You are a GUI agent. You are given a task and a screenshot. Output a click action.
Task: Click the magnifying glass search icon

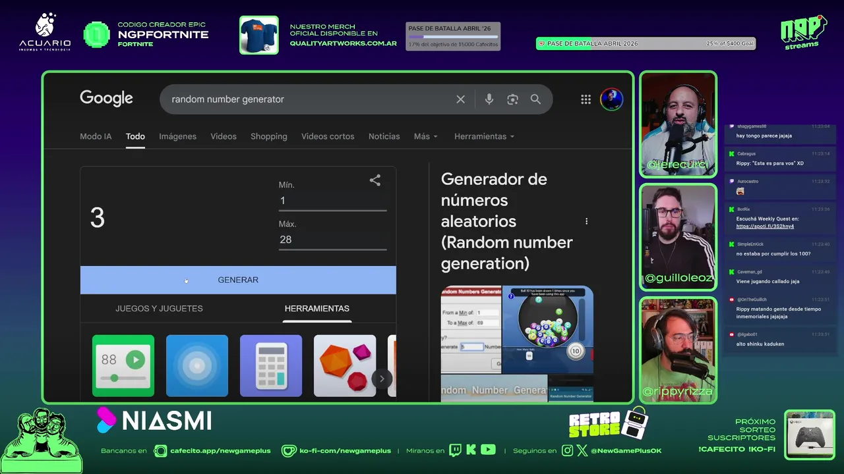tap(535, 99)
